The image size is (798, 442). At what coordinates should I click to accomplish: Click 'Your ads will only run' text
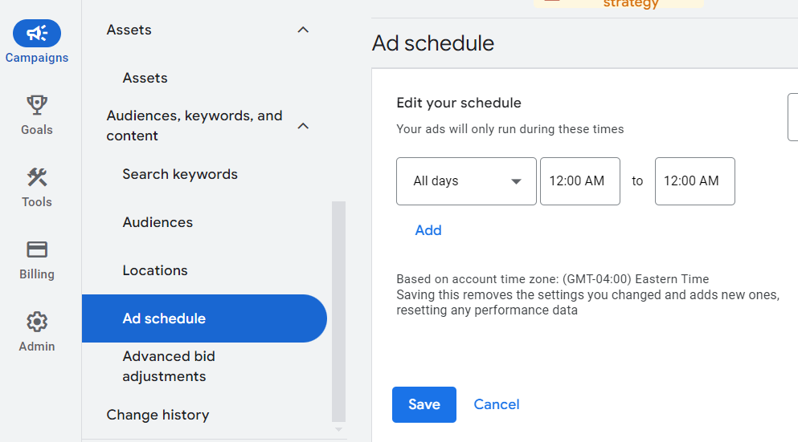tap(510, 129)
